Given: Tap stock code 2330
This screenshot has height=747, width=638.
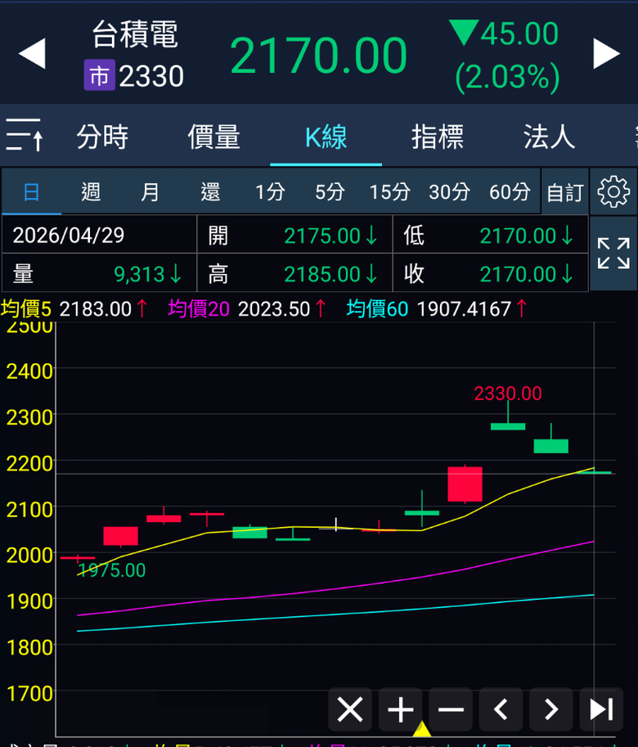Looking at the screenshot, I should [x=151, y=76].
